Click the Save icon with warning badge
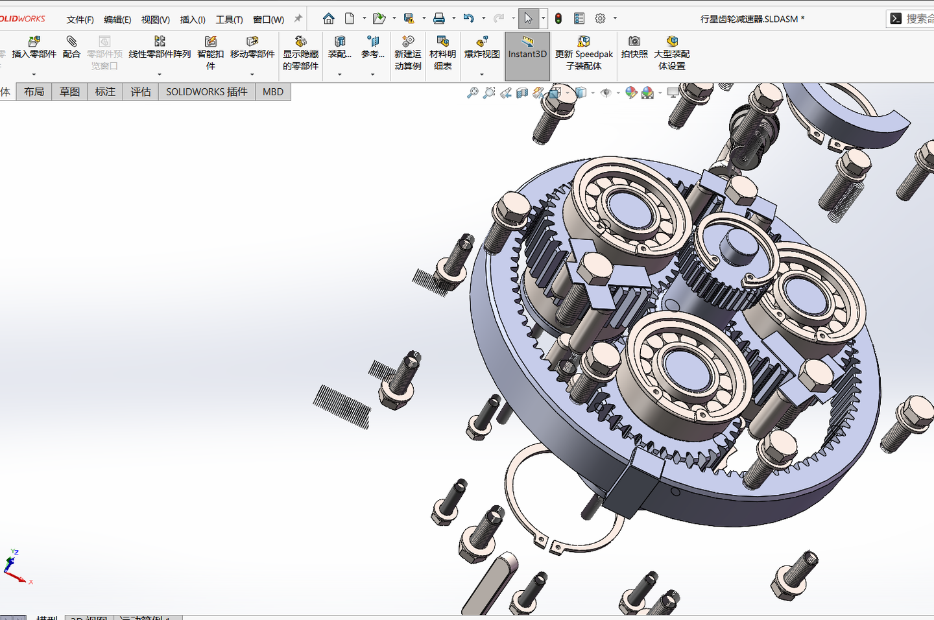Image resolution: width=934 pixels, height=620 pixels. coord(409,18)
